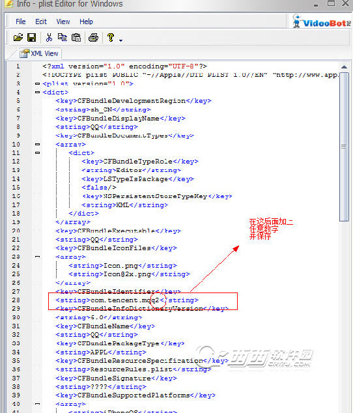The width and height of the screenshot is (353, 413).
Task: Click the Copy toolbar icon
Action: point(63,37)
